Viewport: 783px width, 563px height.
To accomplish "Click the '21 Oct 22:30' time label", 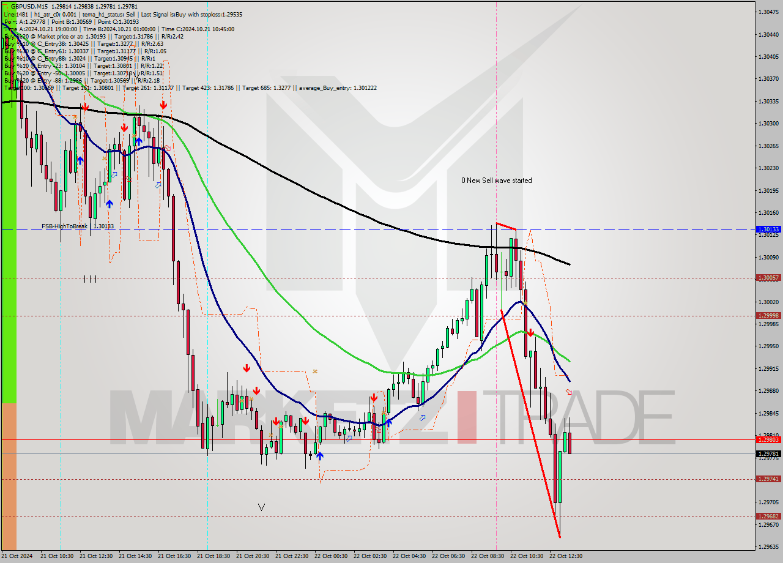I will [x=292, y=556].
